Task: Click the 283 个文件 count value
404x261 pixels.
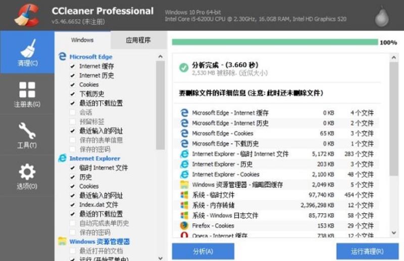Action: 359,154
